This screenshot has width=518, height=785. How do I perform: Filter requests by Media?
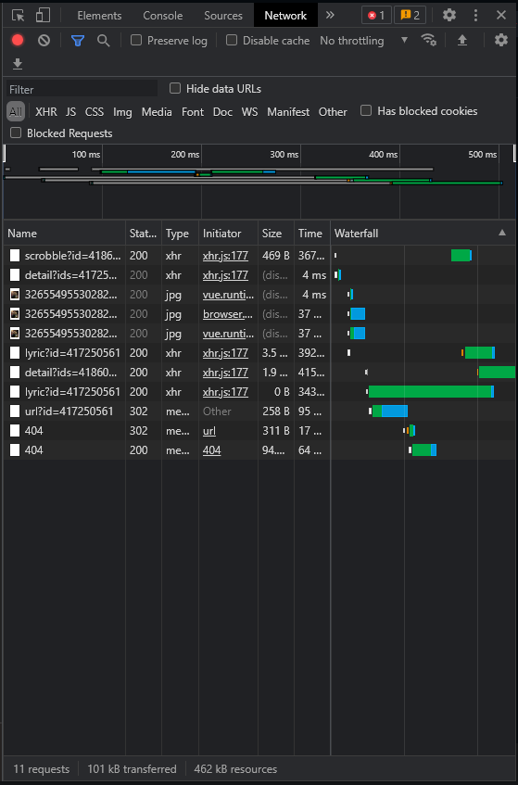click(x=157, y=111)
